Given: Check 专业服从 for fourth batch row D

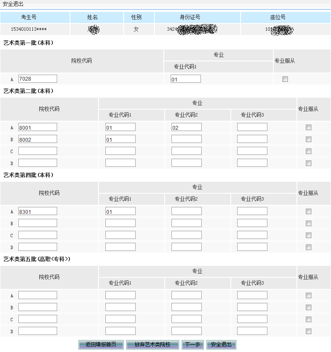Looking at the screenshot, I should 308,247.
